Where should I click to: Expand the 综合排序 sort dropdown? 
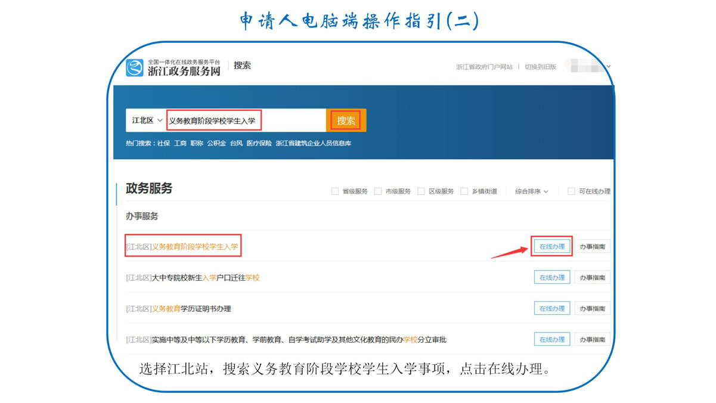(x=531, y=191)
